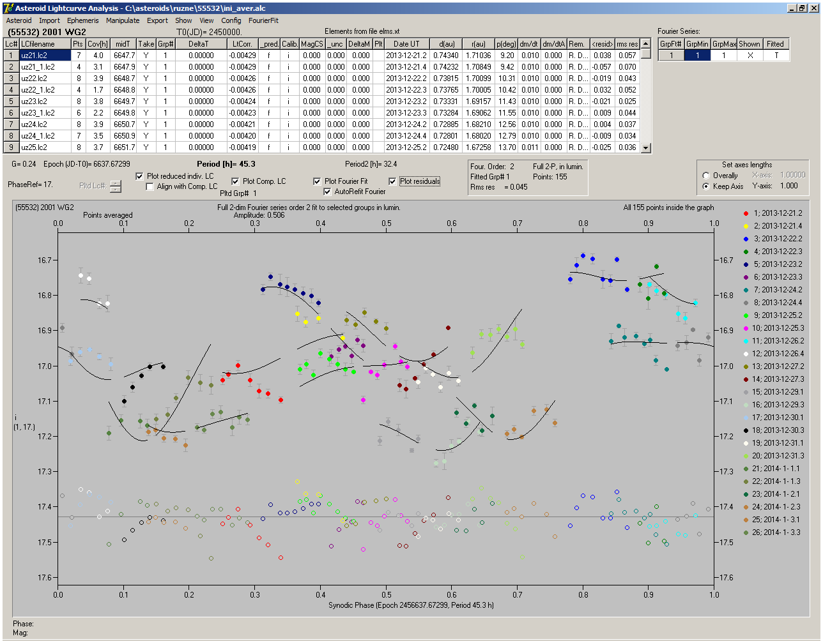Click the Y-axis value 1.000
The height and width of the screenshot is (641, 823).
click(788, 186)
